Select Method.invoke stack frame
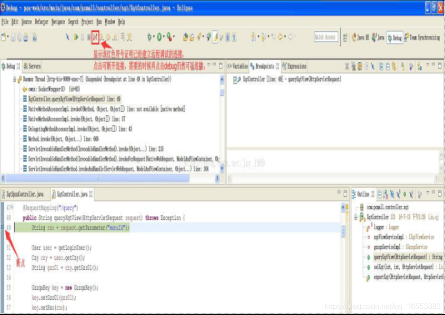 (60, 139)
